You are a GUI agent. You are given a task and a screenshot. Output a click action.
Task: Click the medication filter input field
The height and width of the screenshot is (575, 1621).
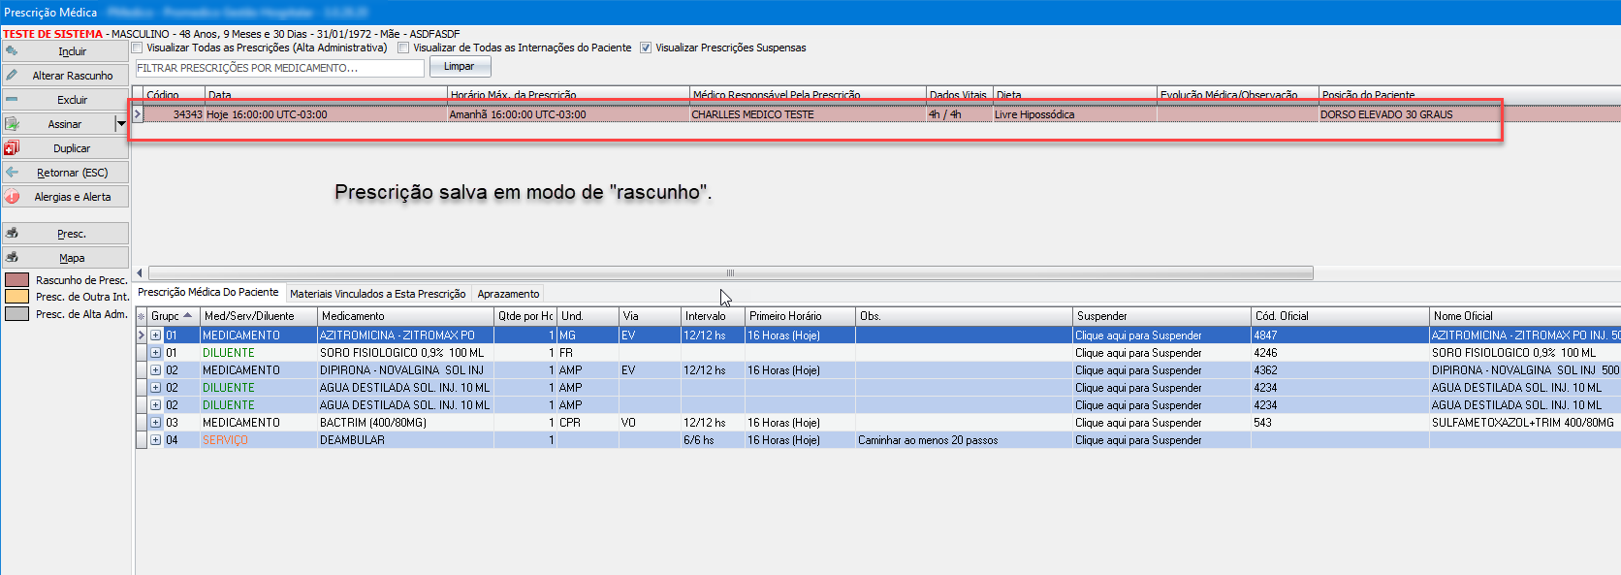pyautogui.click(x=279, y=68)
